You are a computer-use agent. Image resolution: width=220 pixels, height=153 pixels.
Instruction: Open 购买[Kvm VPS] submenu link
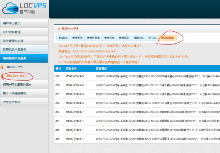point(16,76)
